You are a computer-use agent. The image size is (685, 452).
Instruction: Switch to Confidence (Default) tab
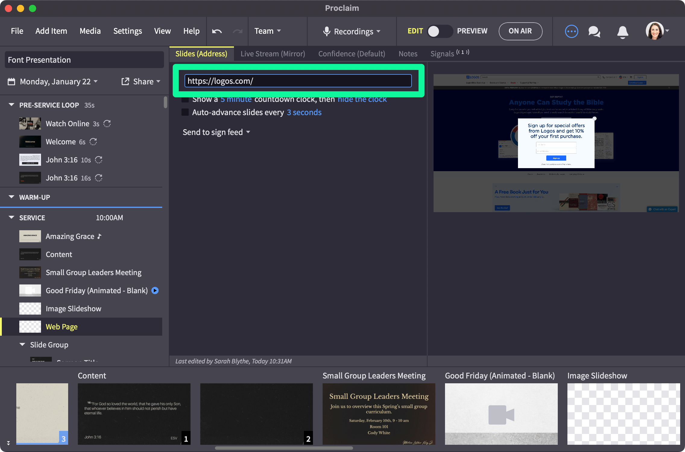click(x=352, y=54)
